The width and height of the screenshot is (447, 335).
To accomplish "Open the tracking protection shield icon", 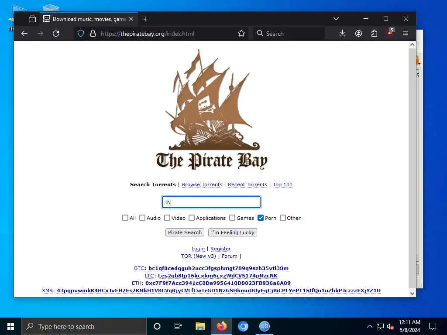I will pyautogui.click(x=81, y=34).
